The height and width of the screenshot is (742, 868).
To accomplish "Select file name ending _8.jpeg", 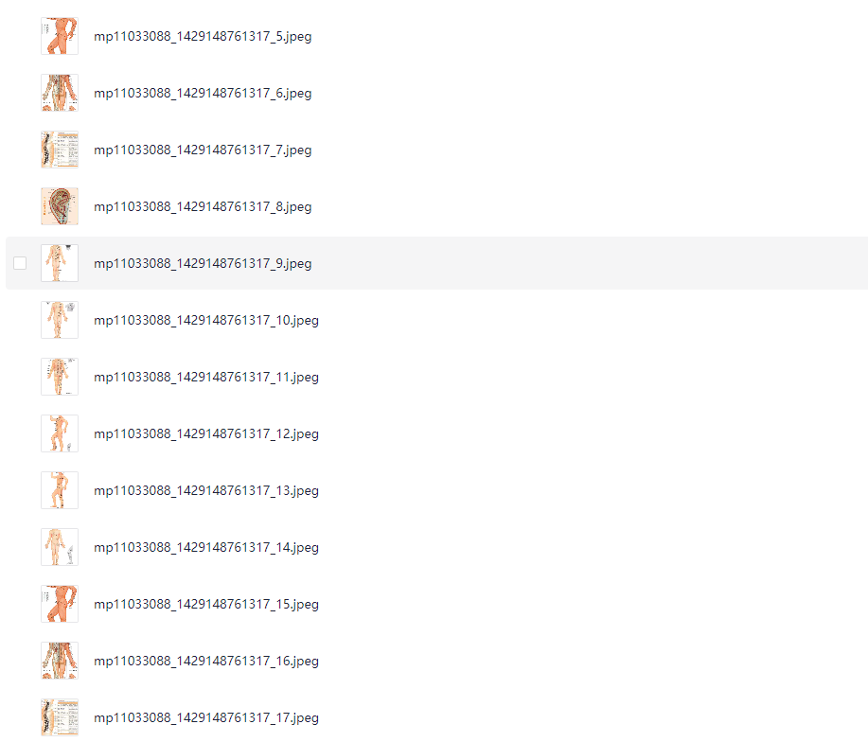I will (203, 207).
